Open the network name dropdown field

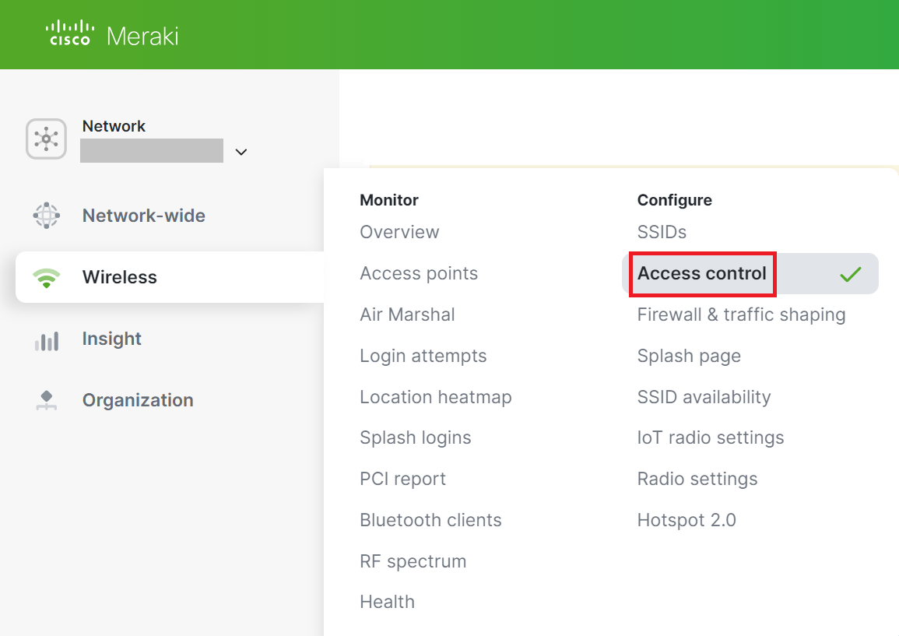152,151
